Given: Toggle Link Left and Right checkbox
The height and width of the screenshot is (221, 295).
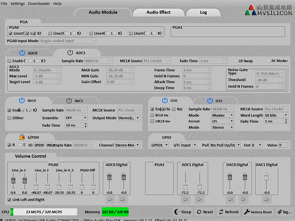Looking at the screenshot, I should click(x=9, y=200).
